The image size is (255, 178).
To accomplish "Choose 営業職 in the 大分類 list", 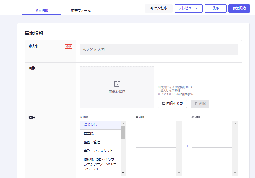I will (x=100, y=134).
